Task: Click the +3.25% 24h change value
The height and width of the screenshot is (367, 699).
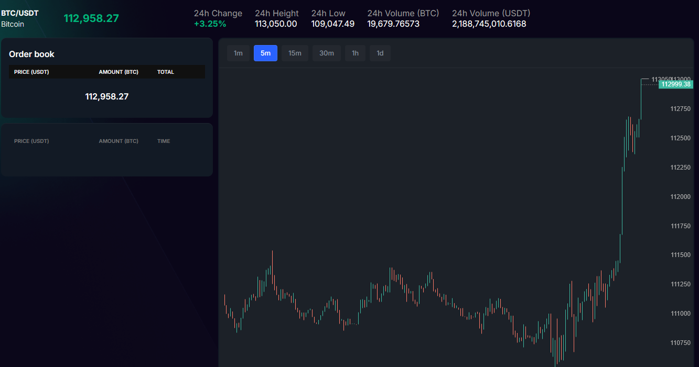Action: [x=210, y=24]
